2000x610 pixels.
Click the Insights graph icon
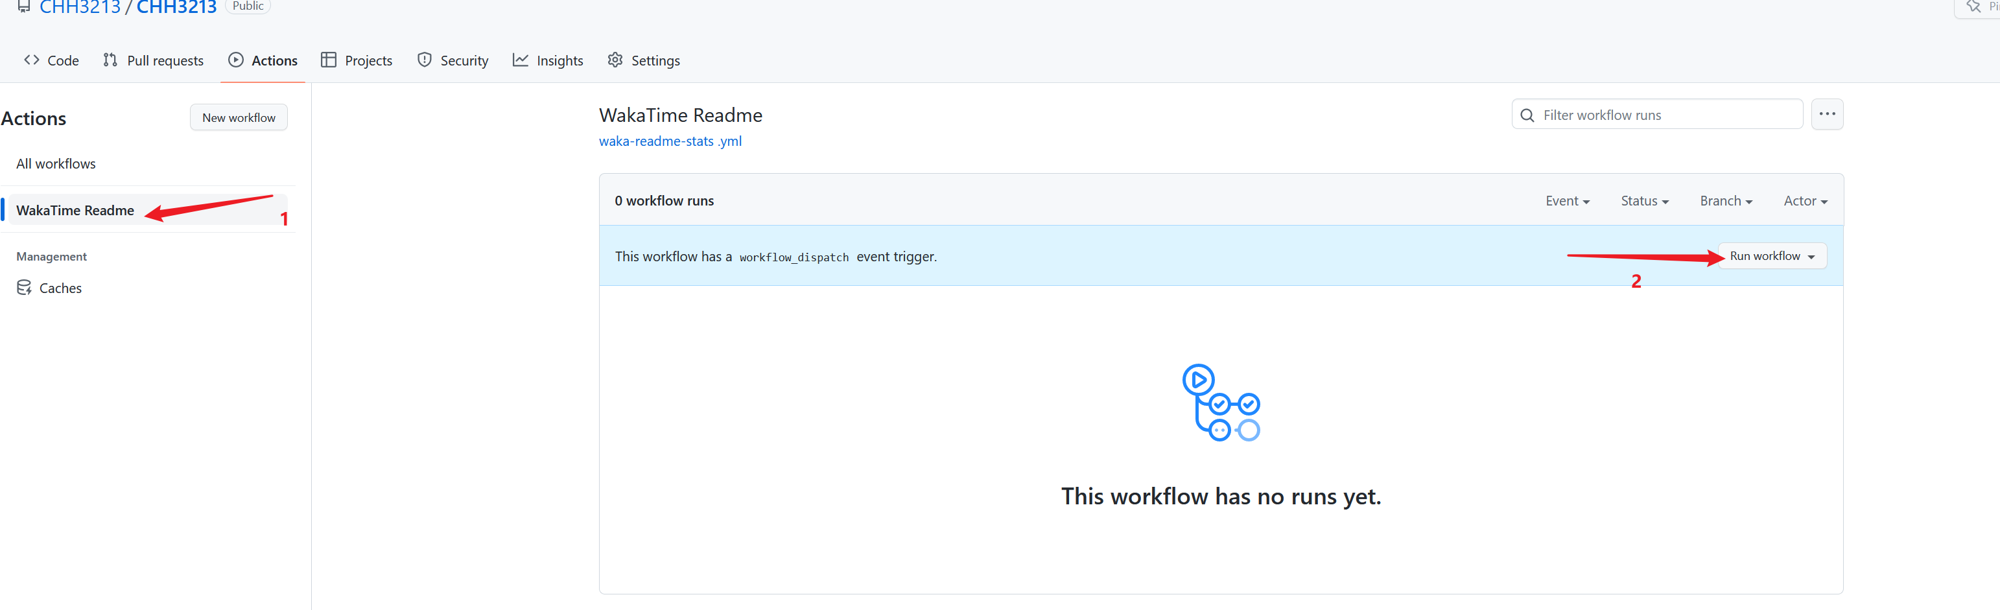[520, 60]
